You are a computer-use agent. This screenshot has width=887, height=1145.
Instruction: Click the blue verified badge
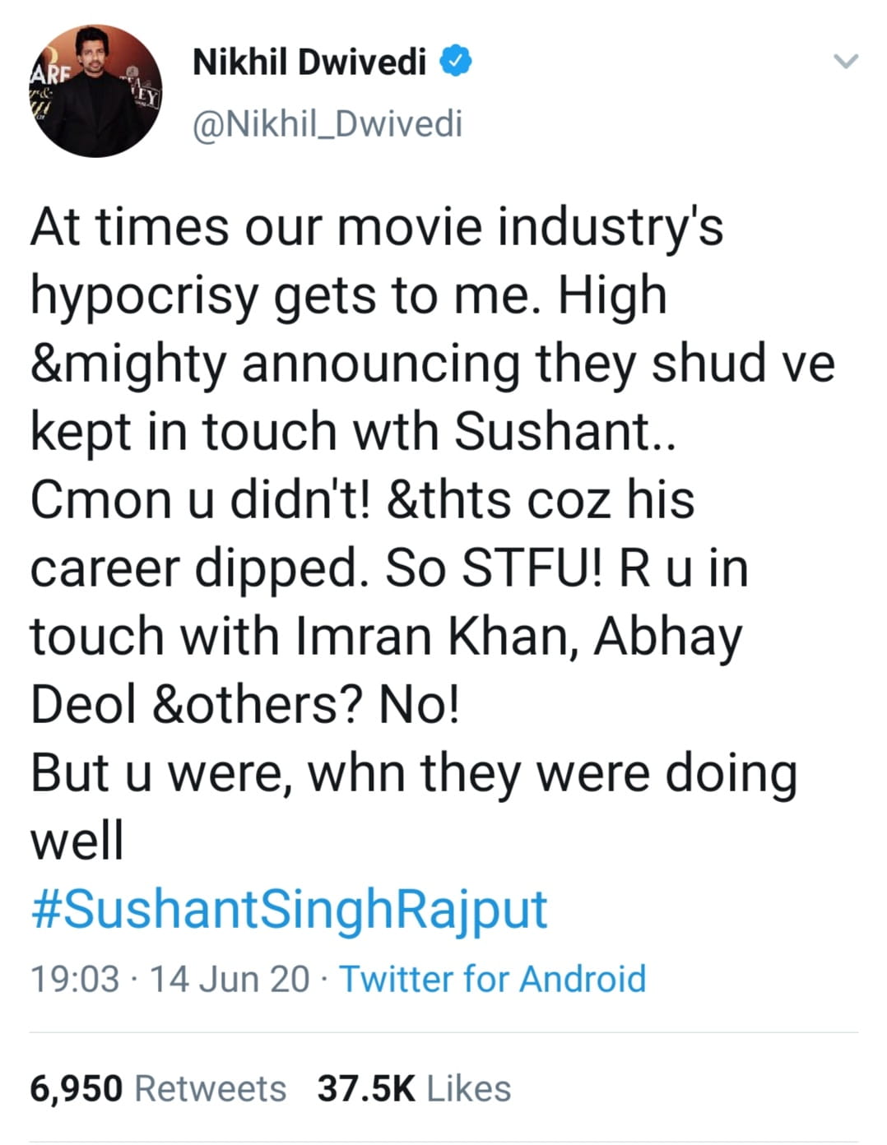(455, 62)
